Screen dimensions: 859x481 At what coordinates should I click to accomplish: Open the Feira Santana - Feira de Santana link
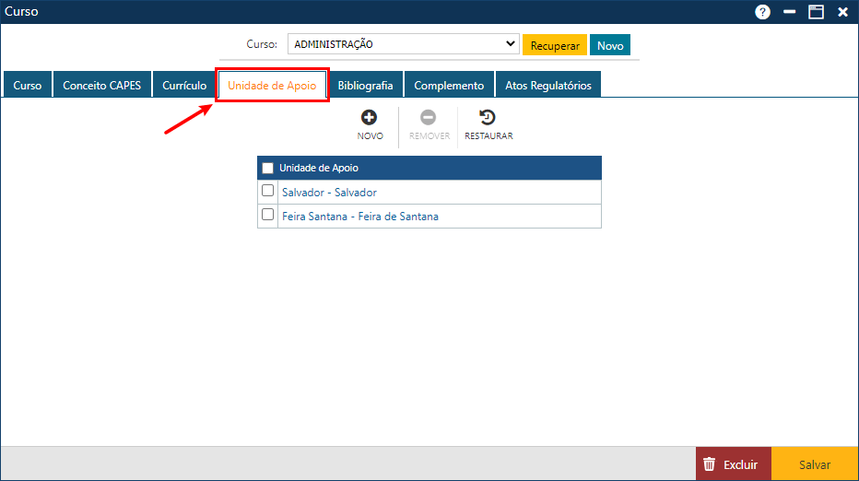tap(359, 217)
